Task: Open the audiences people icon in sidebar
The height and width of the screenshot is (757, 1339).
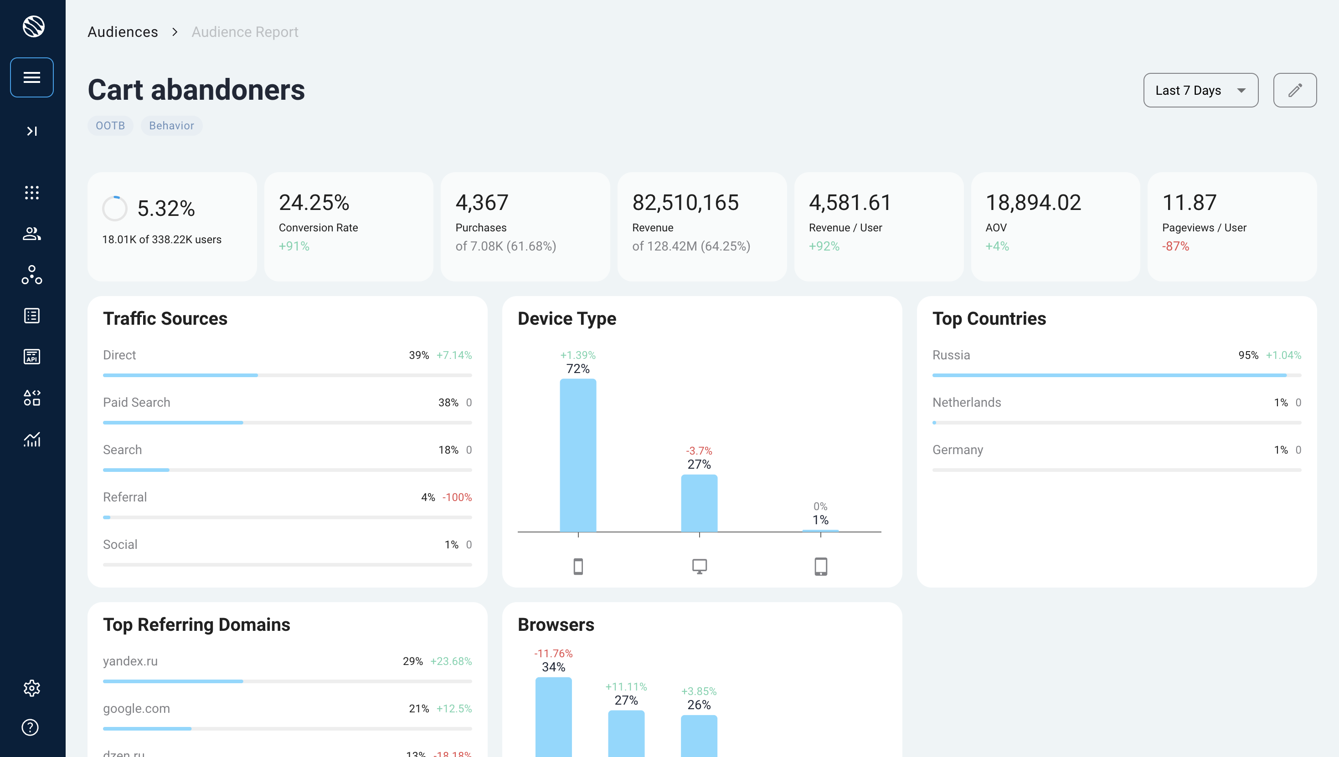Action: [x=32, y=234]
